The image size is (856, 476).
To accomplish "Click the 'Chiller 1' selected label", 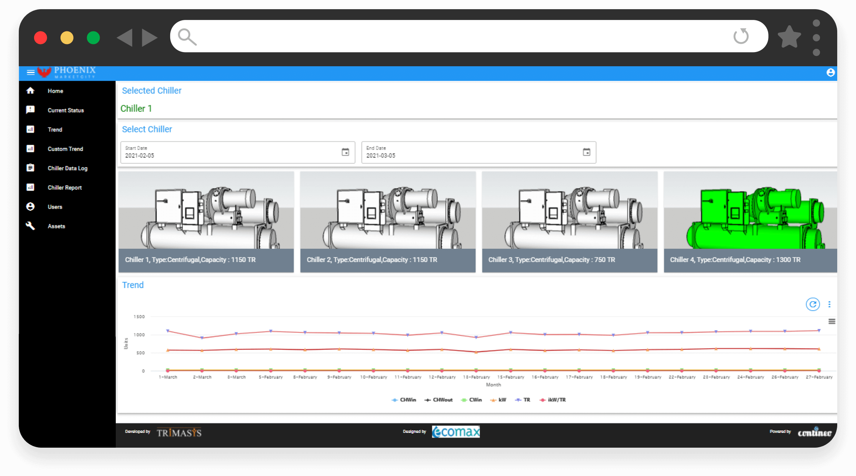I will (136, 109).
